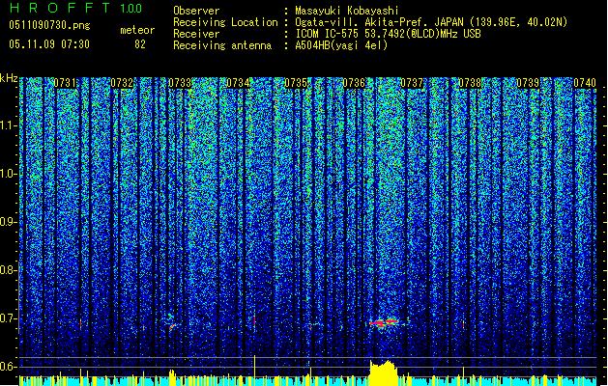The image size is (608, 386).
Task: Click the 0739 time marker
Action: 528,83
